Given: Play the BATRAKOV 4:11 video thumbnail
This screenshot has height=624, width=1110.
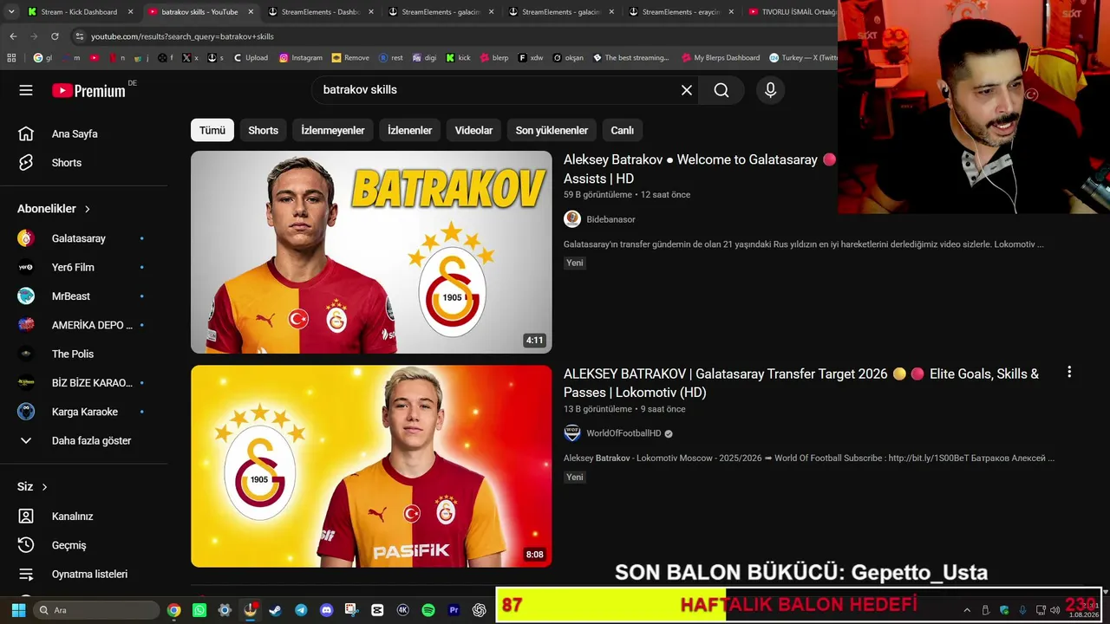Looking at the screenshot, I should coord(371,252).
